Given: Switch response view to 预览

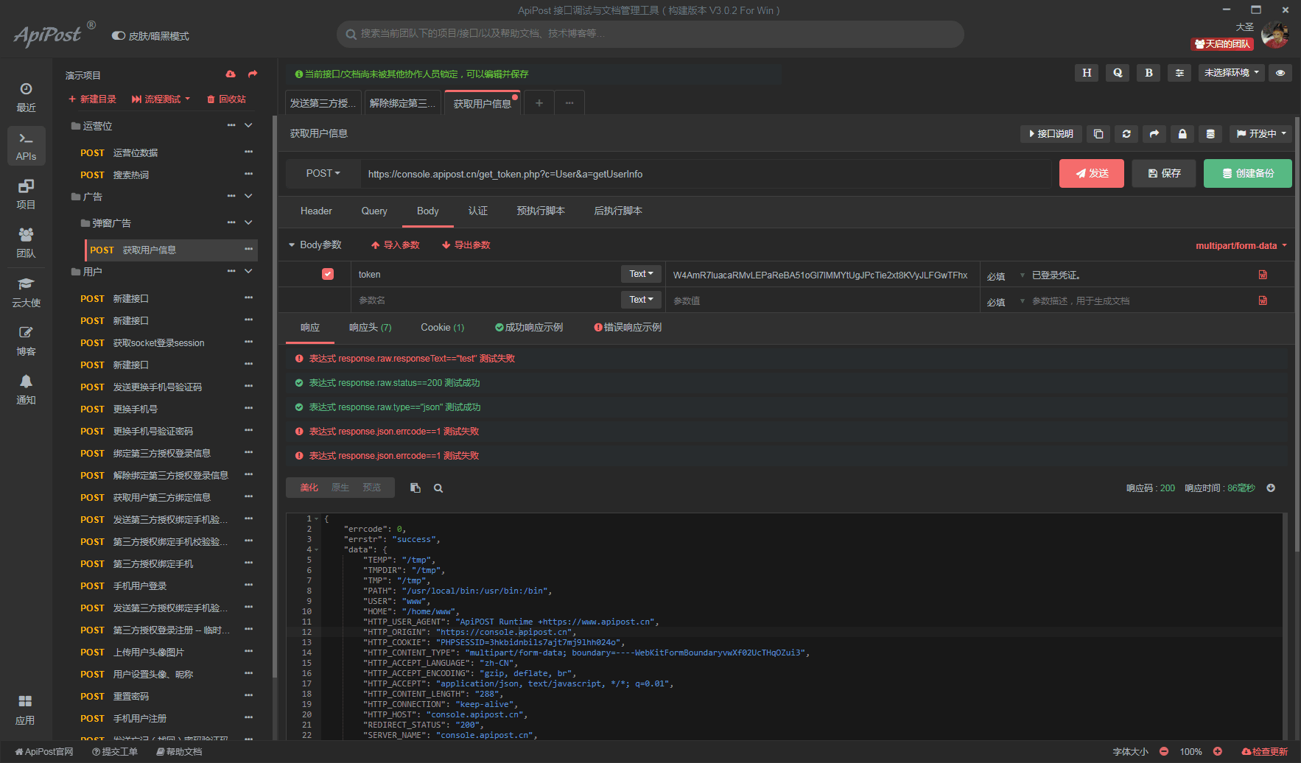Looking at the screenshot, I should [x=372, y=488].
